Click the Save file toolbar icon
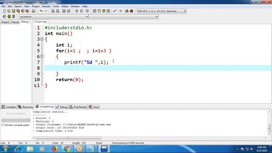This screenshot has width=272, height=153. [x=13, y=11]
